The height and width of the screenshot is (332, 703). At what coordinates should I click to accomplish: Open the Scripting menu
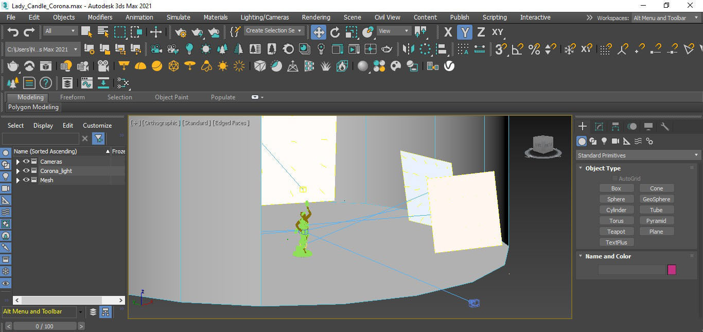[495, 17]
